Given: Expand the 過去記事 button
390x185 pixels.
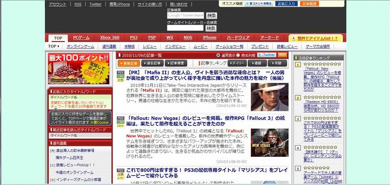Looking at the screenshot, I should pos(153,63).
